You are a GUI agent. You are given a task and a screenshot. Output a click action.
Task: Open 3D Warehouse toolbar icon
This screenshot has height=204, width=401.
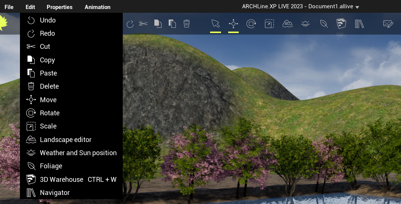[x=342, y=24]
